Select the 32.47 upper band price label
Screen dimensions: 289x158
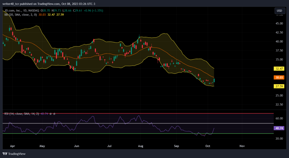279,69
